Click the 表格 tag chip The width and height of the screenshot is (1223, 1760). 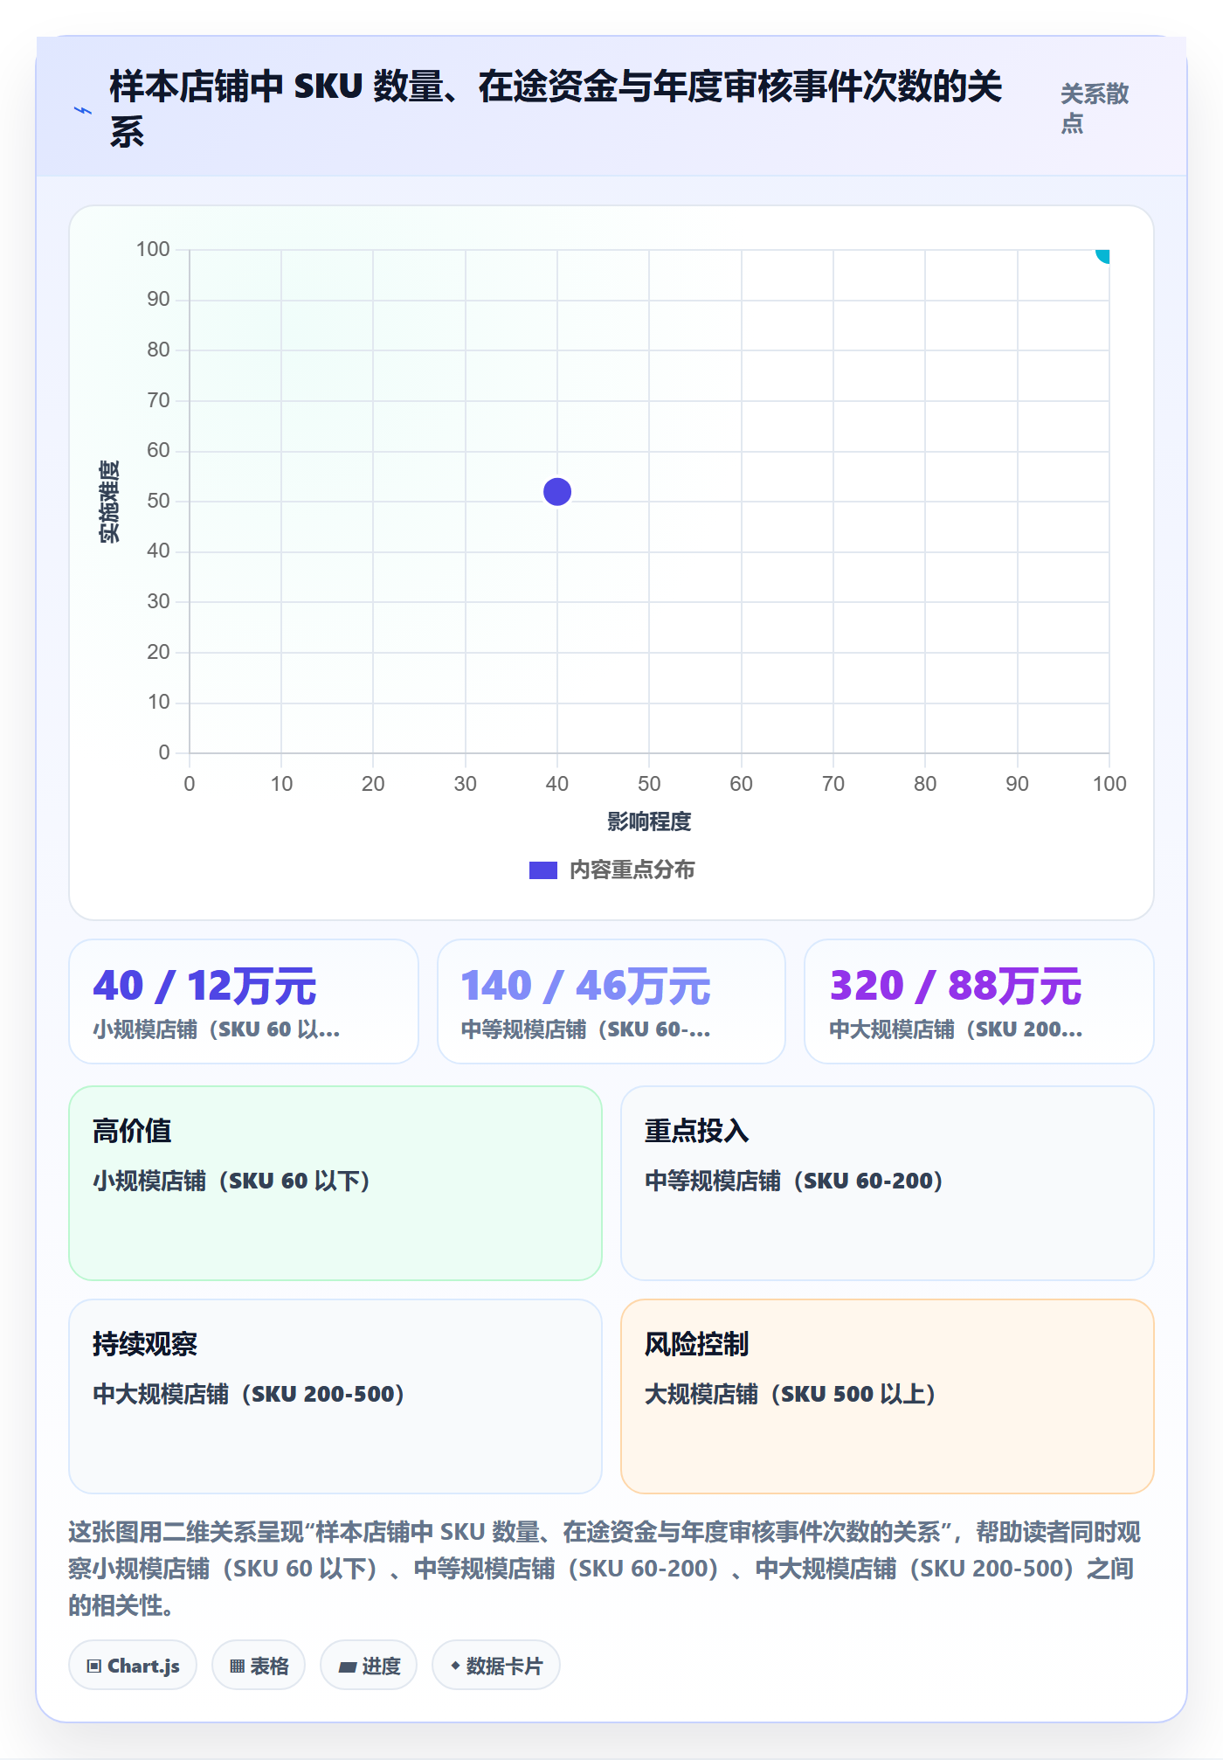[259, 1666]
